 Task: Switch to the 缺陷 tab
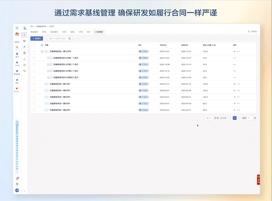click(72, 32)
